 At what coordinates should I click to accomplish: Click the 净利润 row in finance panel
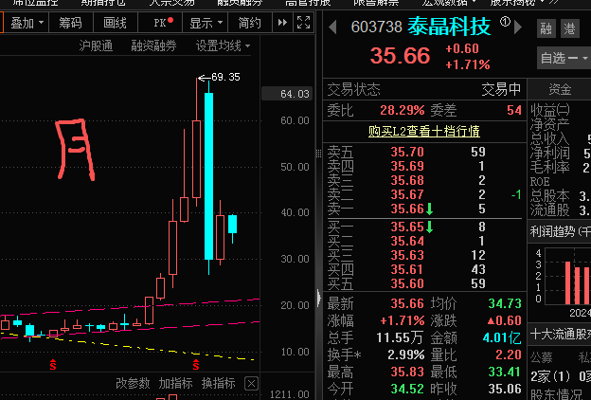[x=560, y=154]
